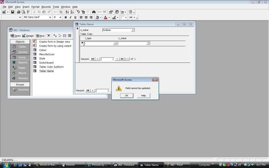This screenshot has width=269, height=168.
Task: Click the Save floppy disk icon
Action: pyautogui.click(x=12, y=12)
